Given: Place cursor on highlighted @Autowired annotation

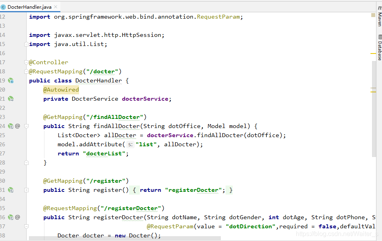Looking at the screenshot, I should tap(61, 90).
